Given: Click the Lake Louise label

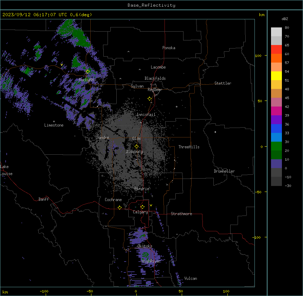Looking at the screenshot, I should click(x=6, y=170).
